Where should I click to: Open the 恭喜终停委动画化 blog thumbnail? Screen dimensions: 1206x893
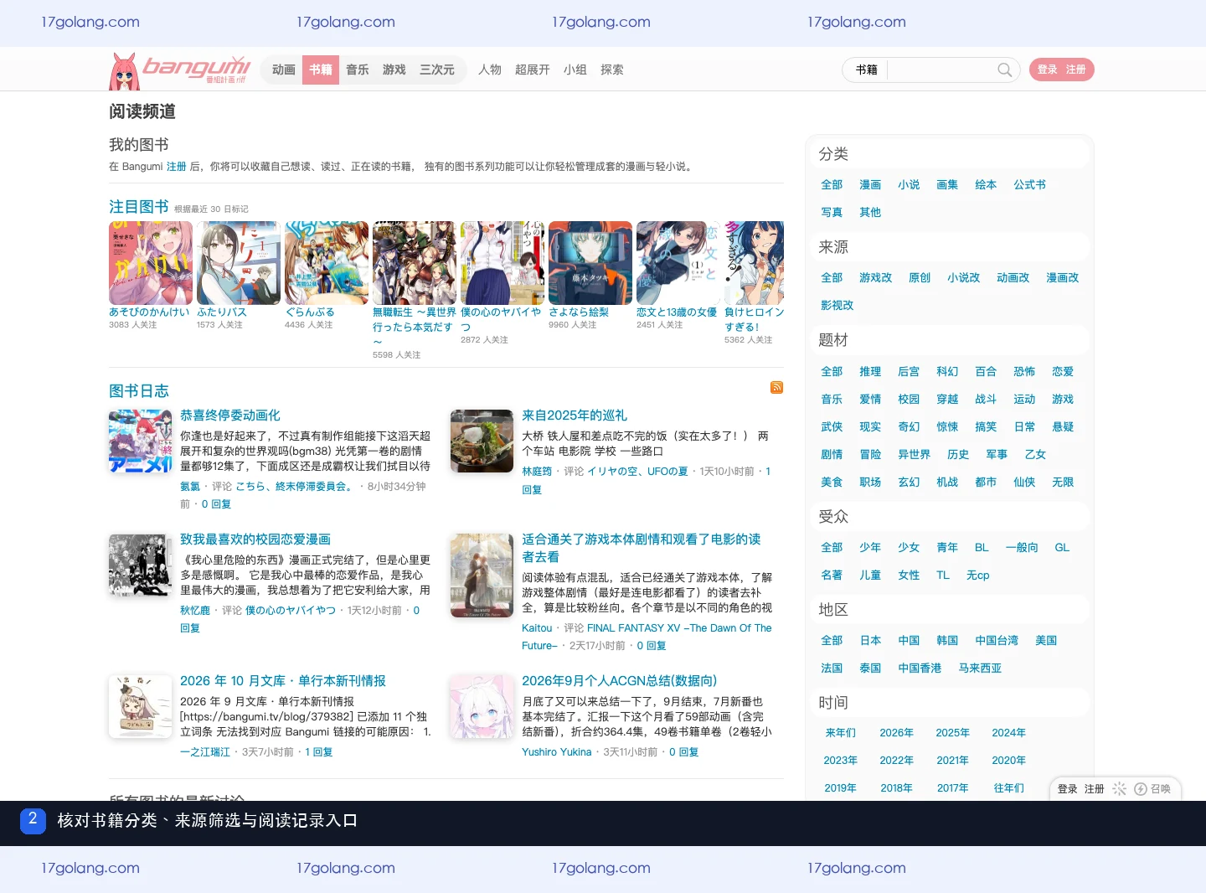(141, 441)
